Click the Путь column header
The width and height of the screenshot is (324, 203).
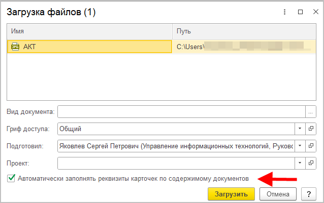244,31
